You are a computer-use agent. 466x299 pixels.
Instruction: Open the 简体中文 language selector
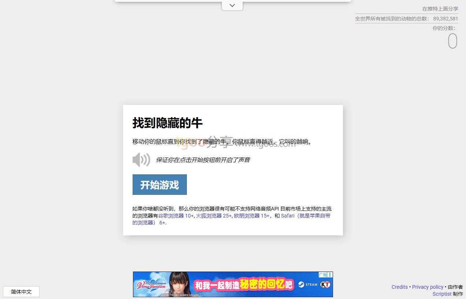tap(21, 292)
